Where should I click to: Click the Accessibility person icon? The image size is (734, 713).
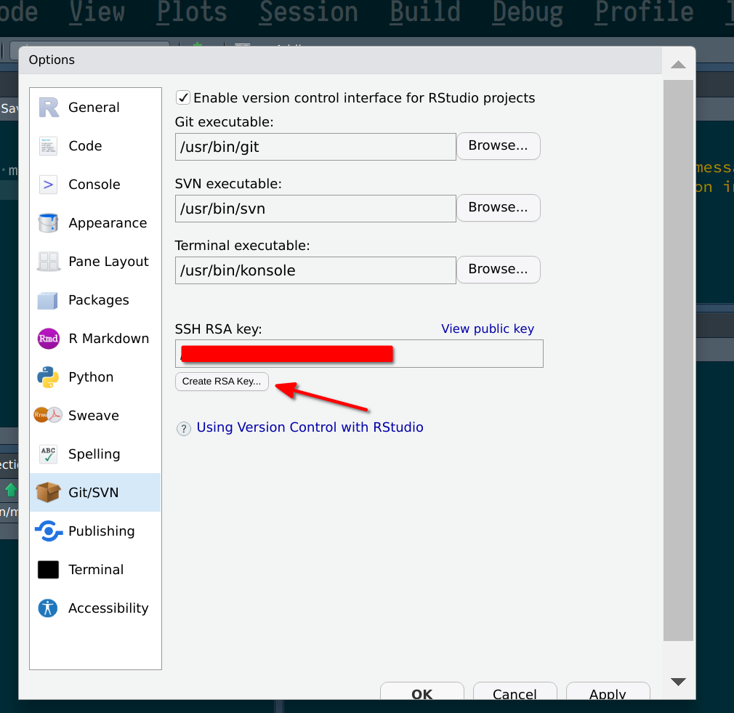click(x=48, y=608)
